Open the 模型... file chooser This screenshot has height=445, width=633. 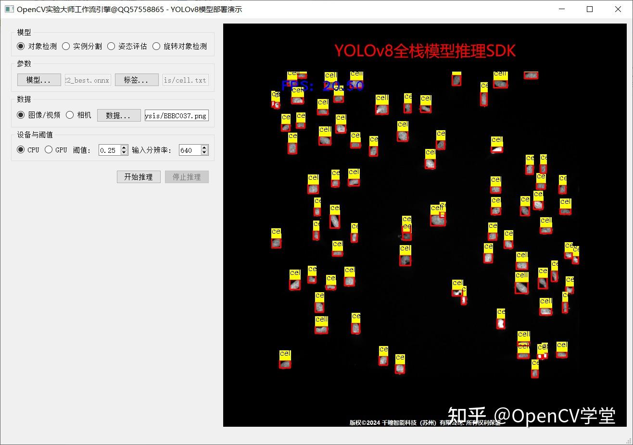38,80
